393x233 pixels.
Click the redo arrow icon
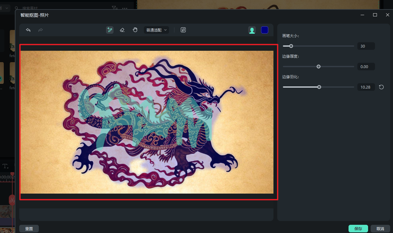coord(40,30)
